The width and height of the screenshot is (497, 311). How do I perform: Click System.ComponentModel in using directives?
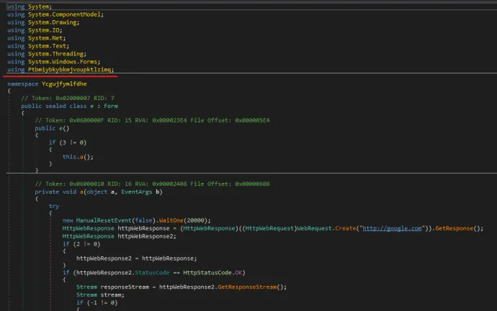[x=64, y=14]
